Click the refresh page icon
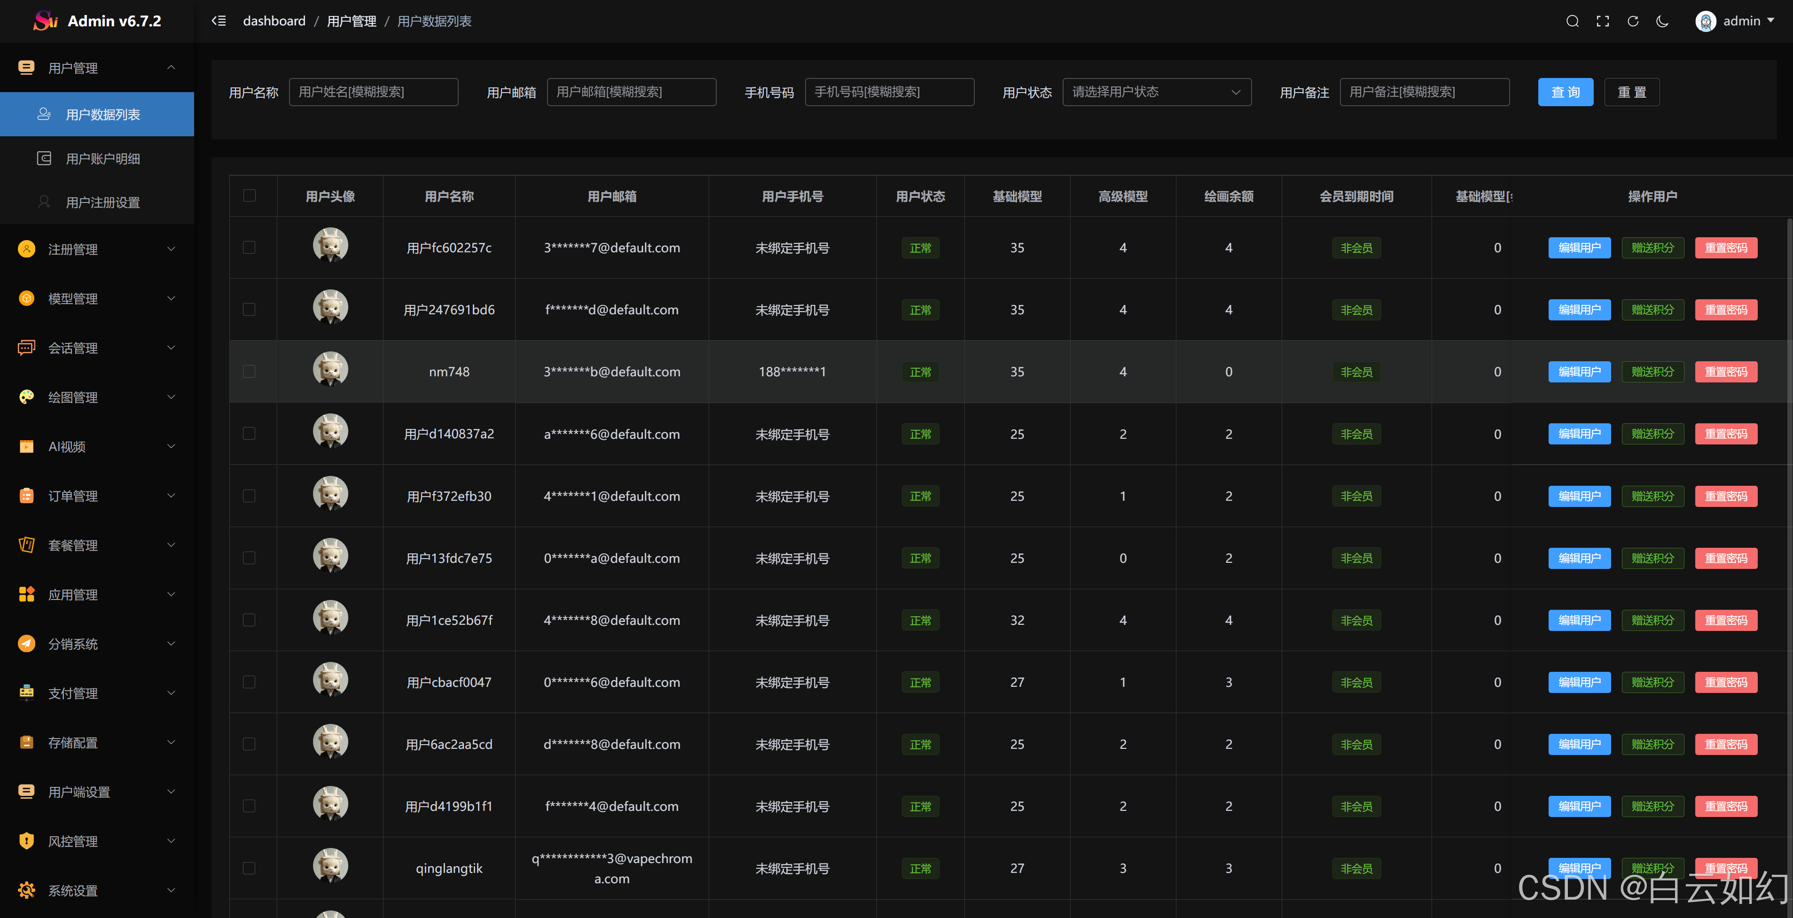This screenshot has height=918, width=1793. 1632,22
